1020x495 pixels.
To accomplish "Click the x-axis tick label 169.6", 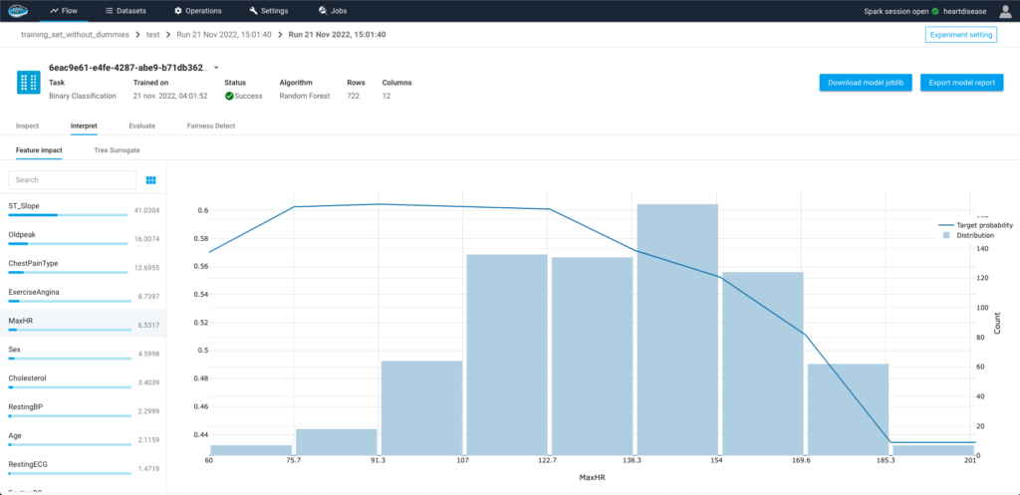I will [x=802, y=460].
